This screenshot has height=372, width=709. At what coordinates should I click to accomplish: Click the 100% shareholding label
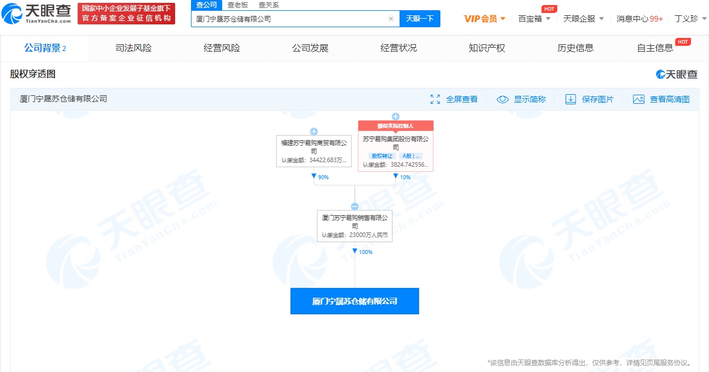click(x=366, y=252)
